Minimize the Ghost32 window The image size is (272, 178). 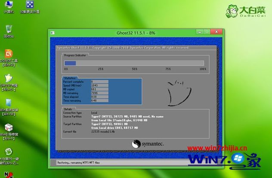200,32
